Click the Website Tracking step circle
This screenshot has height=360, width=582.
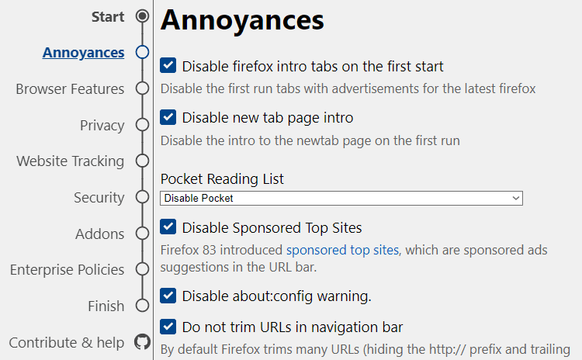142,161
